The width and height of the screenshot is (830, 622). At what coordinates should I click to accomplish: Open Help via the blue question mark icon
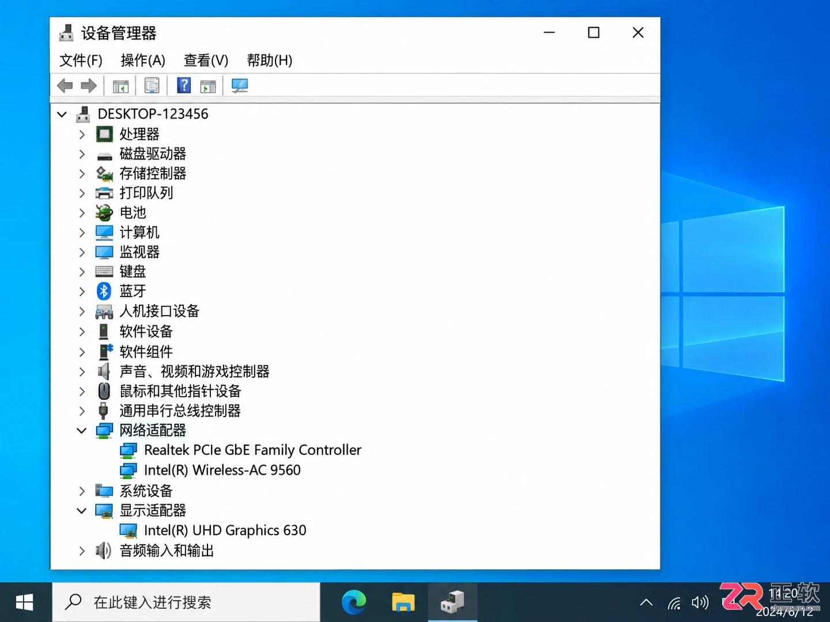pos(183,85)
